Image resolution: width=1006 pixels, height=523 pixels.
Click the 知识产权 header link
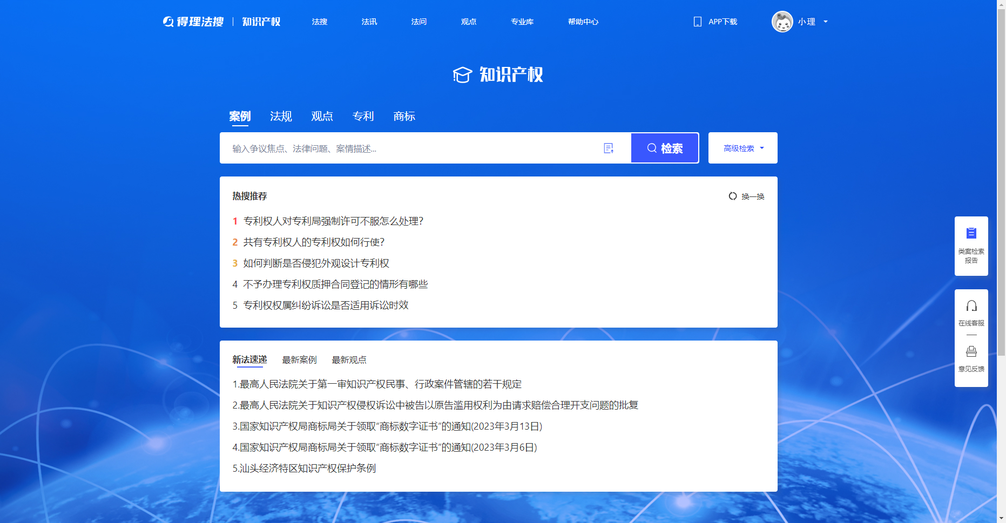[x=261, y=22]
